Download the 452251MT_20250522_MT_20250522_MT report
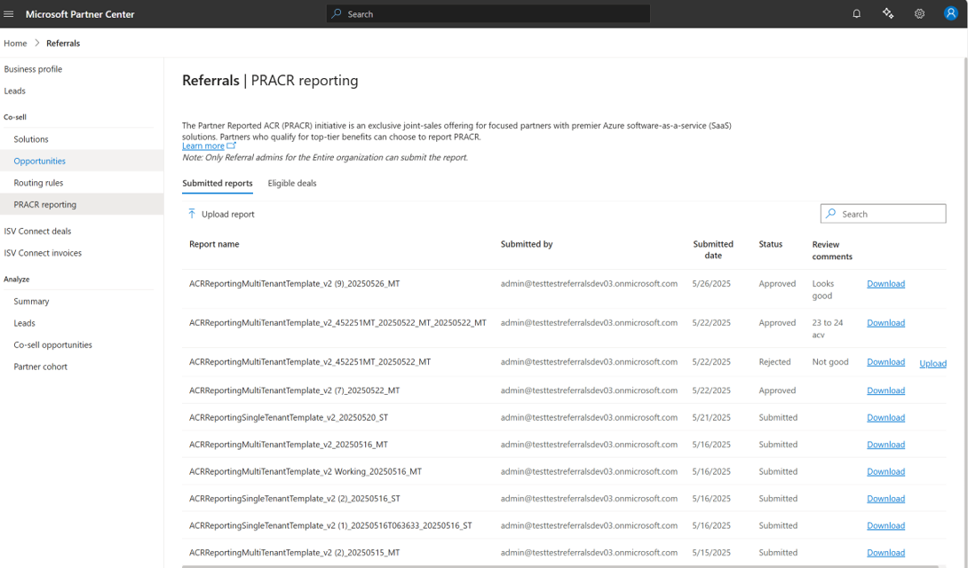 [886, 322]
